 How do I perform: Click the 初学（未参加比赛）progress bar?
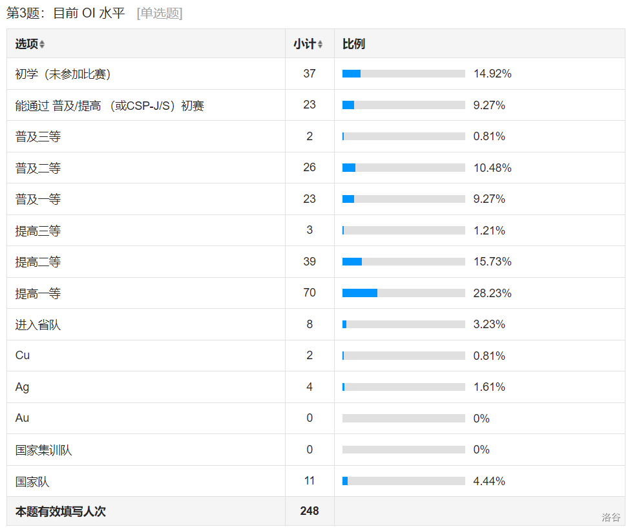coord(403,74)
